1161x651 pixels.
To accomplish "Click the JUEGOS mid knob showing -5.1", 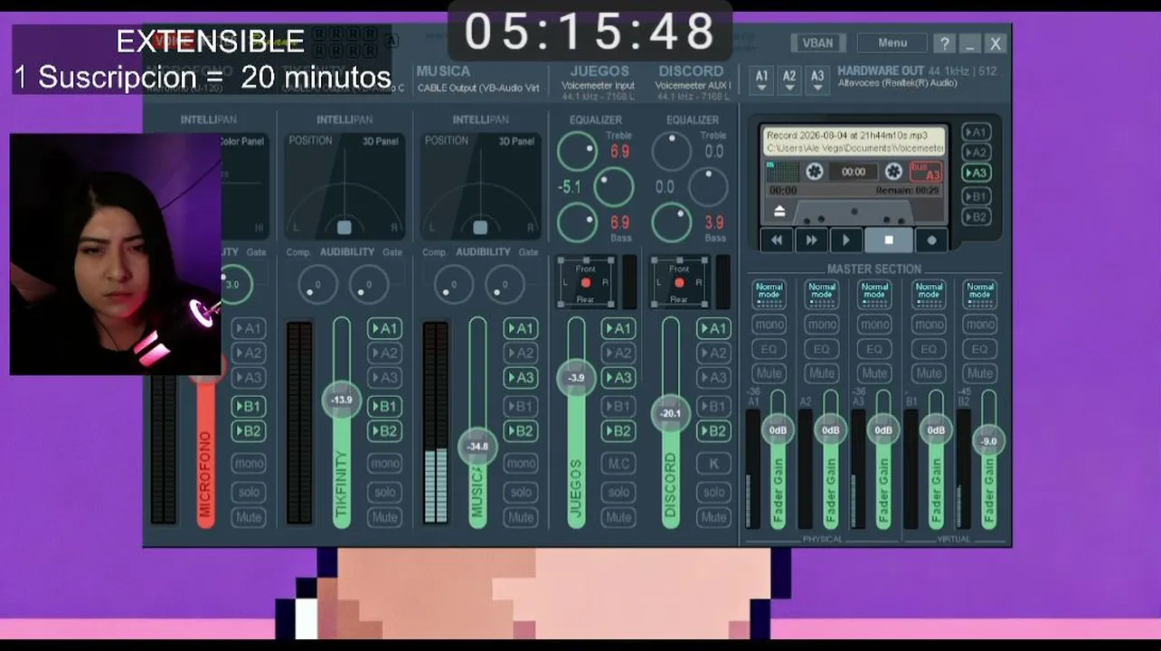I will [614, 187].
